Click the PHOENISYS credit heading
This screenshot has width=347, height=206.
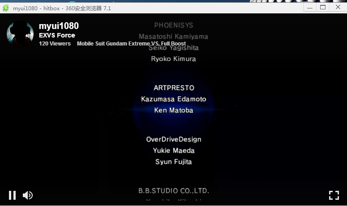coord(174,25)
